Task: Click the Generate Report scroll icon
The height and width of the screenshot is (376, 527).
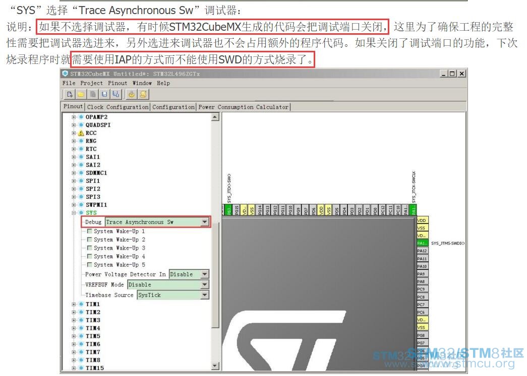Action: pos(143,94)
